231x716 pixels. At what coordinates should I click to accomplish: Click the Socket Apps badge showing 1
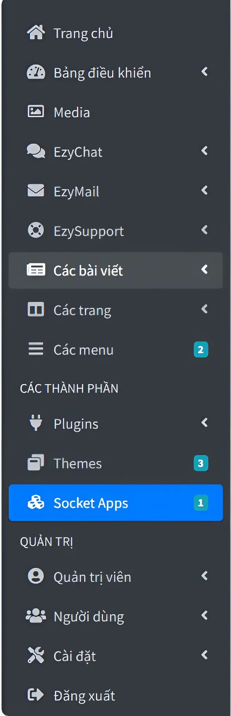[201, 503]
